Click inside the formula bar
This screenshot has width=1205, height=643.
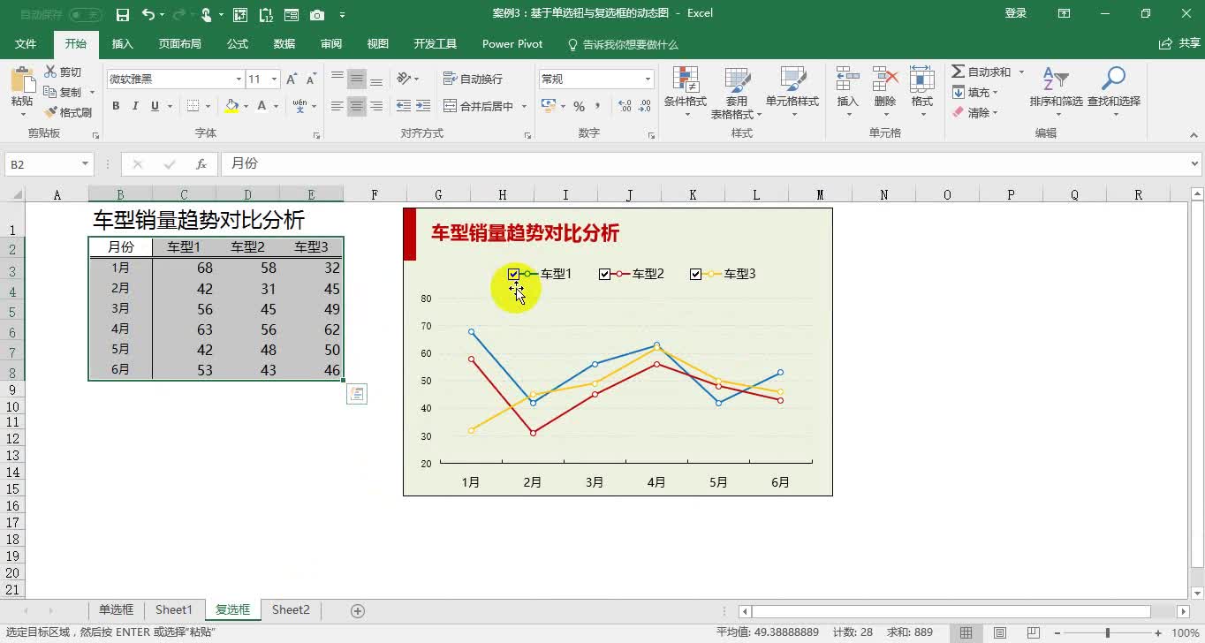[618, 163]
